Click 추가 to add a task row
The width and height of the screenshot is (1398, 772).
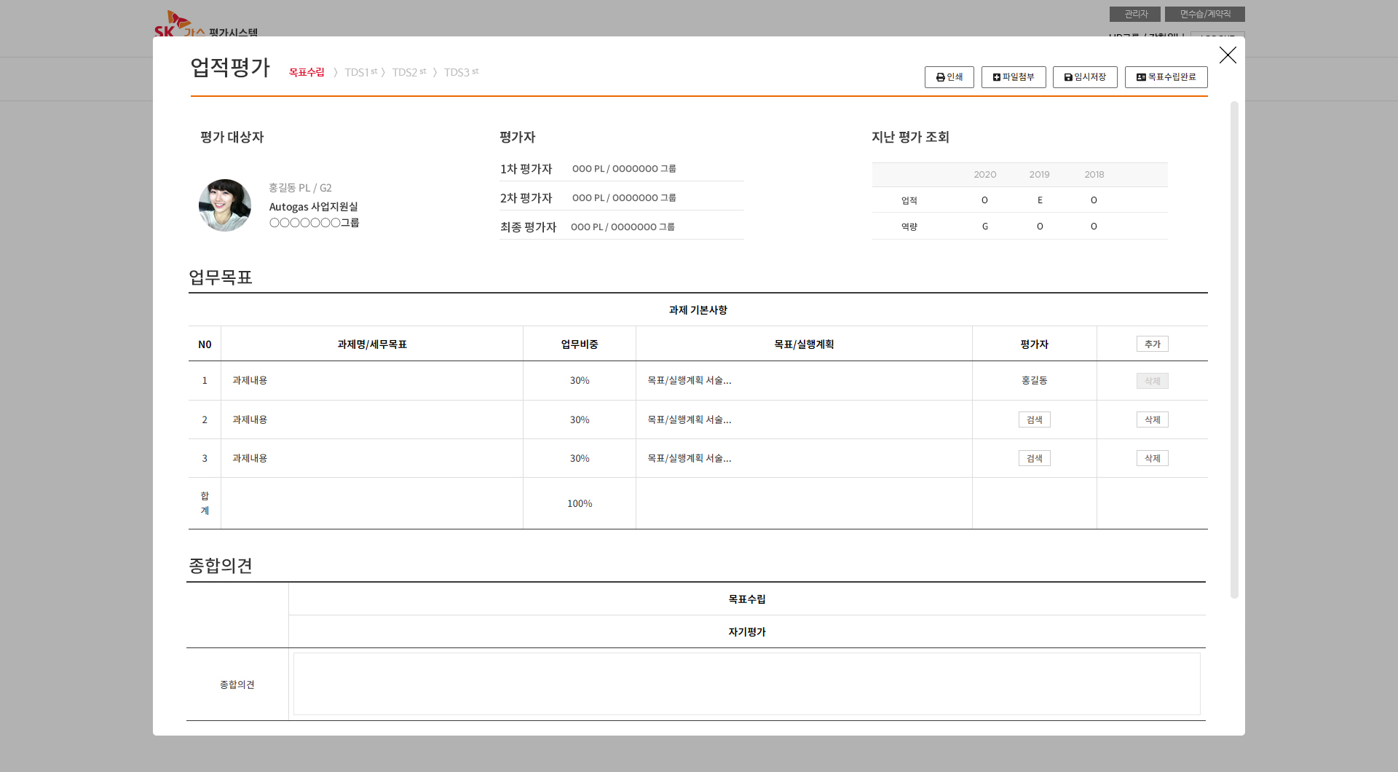pos(1152,344)
